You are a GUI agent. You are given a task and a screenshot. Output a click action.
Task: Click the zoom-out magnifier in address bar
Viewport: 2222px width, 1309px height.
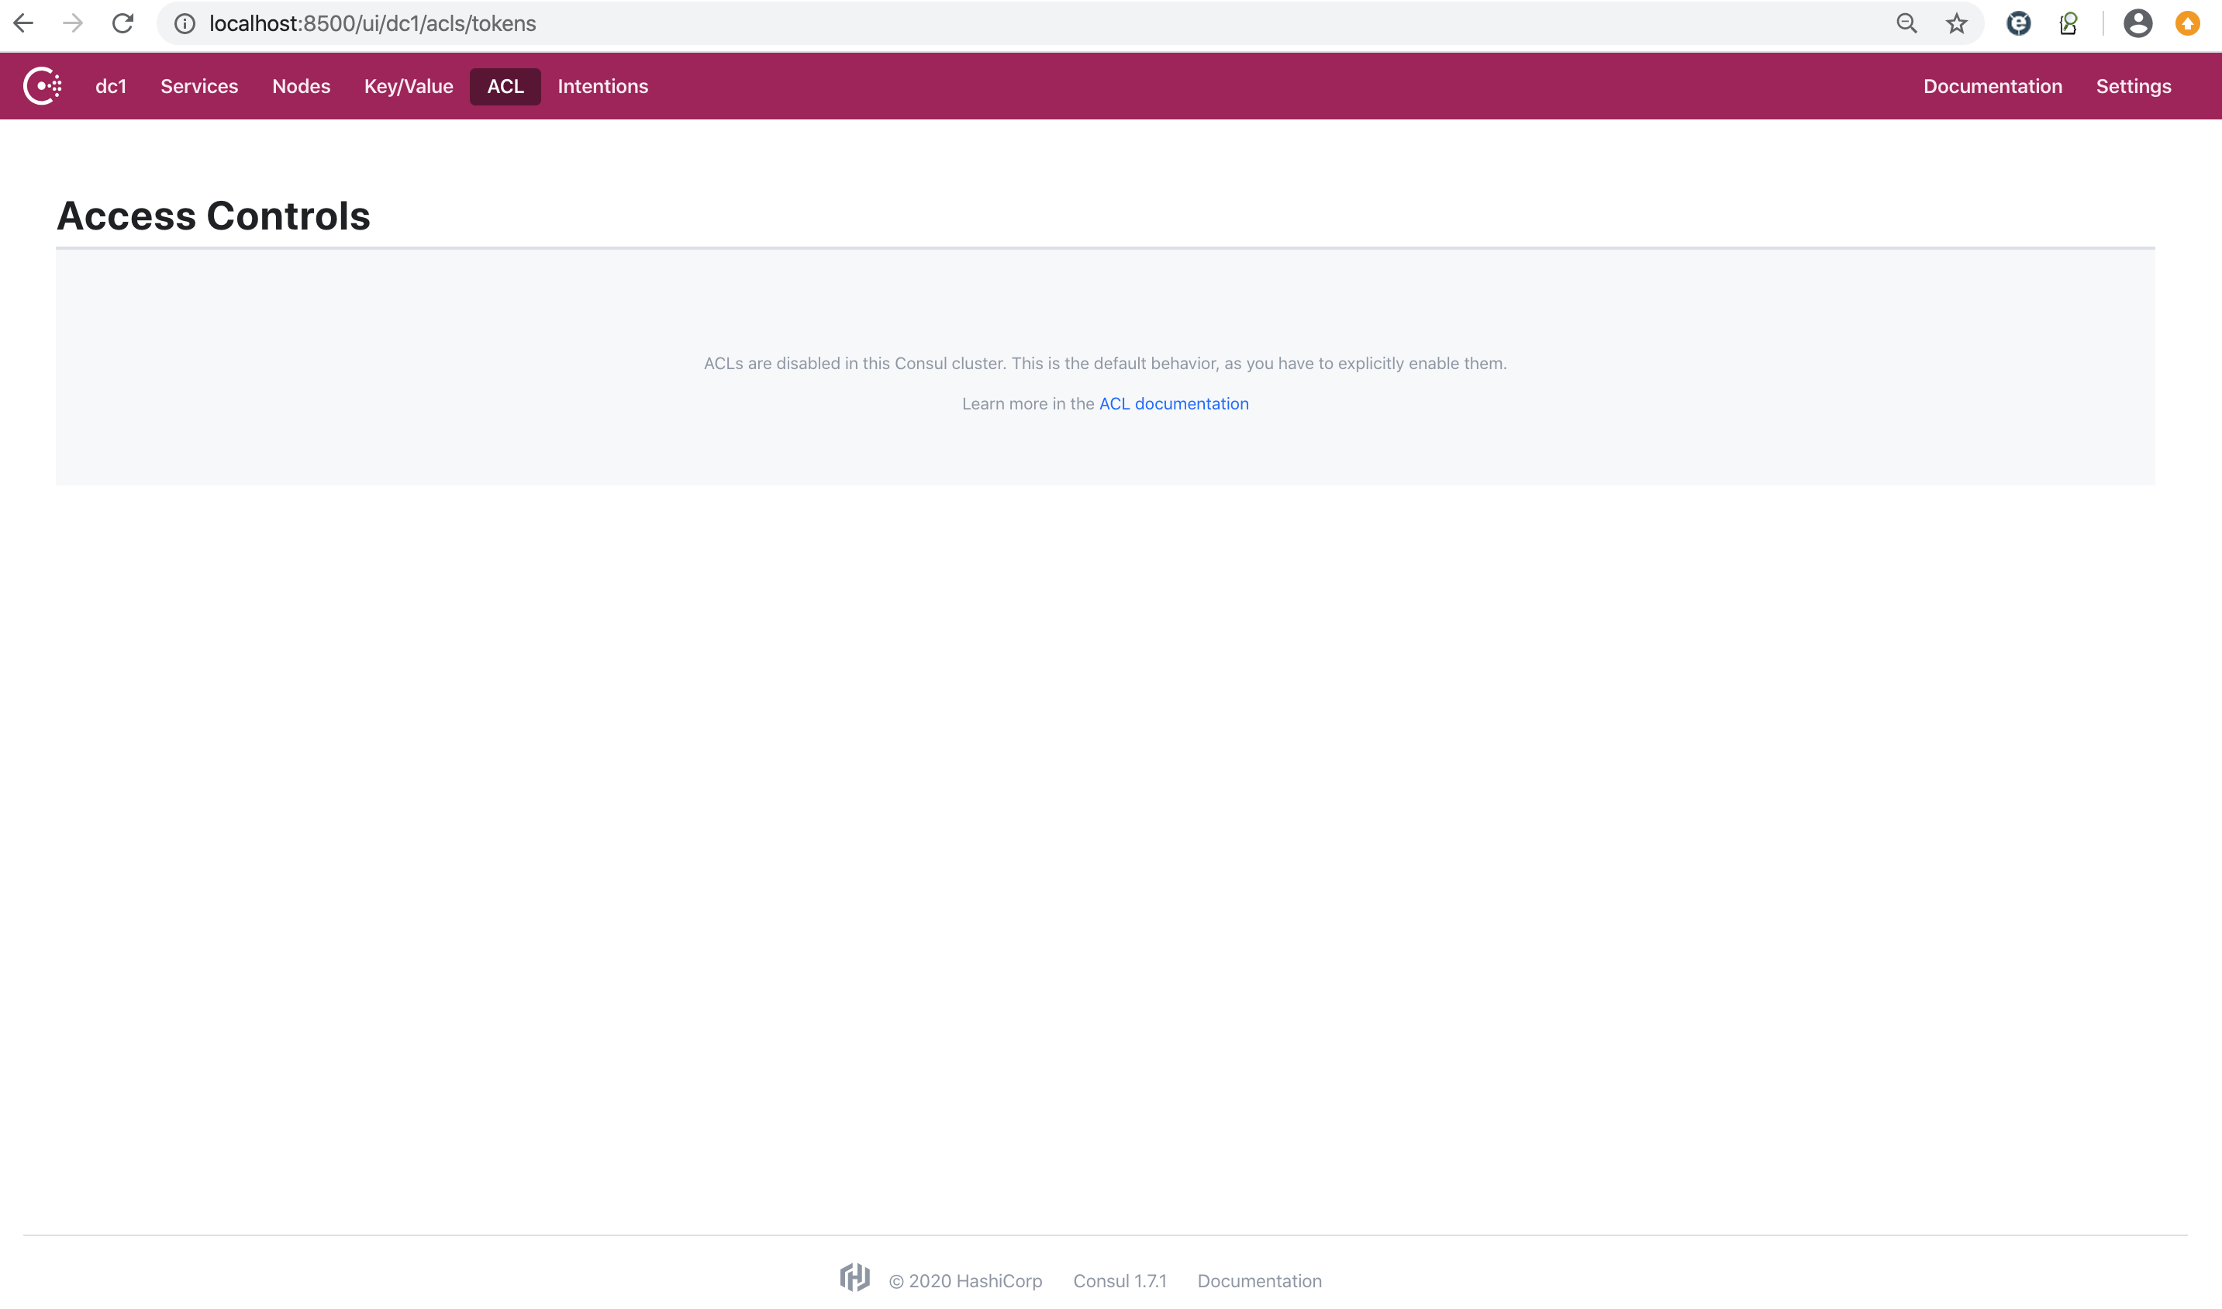1906,23
